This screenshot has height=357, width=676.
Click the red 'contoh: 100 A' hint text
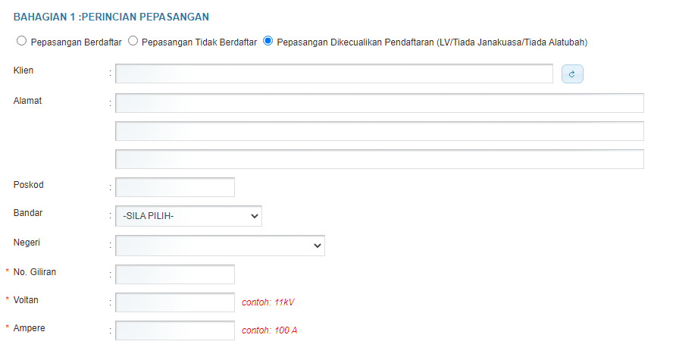click(270, 330)
